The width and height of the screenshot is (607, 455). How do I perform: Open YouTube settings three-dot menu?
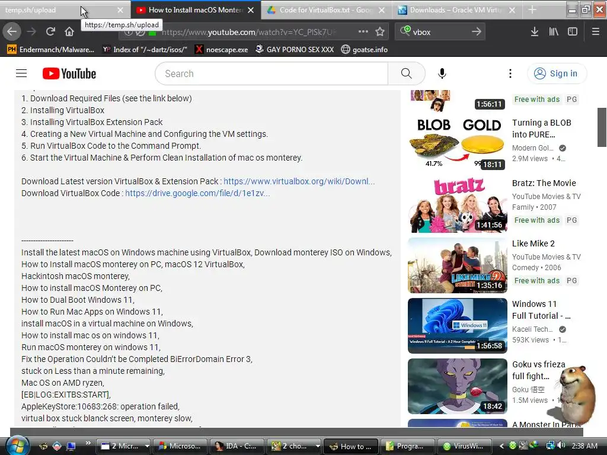click(x=510, y=73)
